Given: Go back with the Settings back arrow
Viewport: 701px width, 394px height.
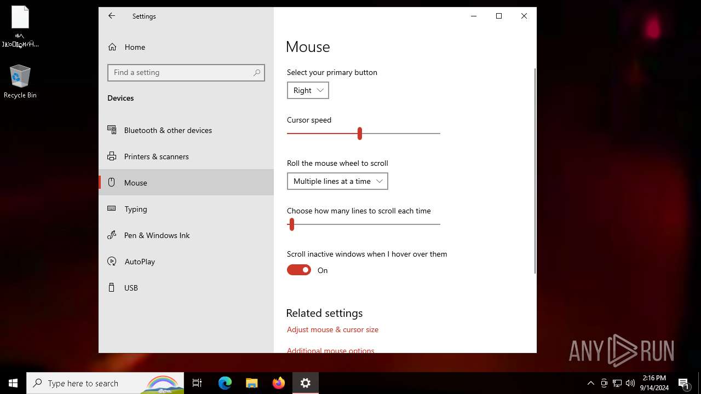Looking at the screenshot, I should click(112, 16).
